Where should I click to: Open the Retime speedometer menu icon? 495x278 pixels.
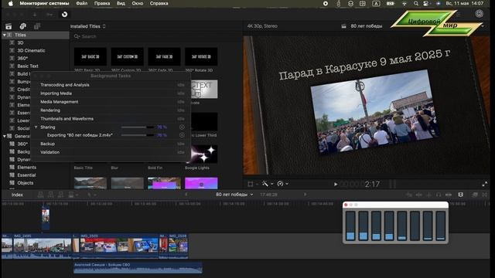[x=280, y=184]
